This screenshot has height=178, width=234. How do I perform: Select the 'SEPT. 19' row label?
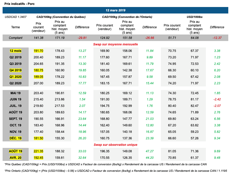[x=16, y=119]
